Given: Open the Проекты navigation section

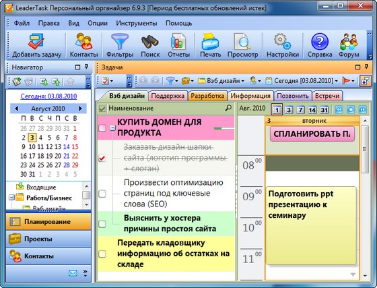Looking at the screenshot, I should click(x=48, y=239).
